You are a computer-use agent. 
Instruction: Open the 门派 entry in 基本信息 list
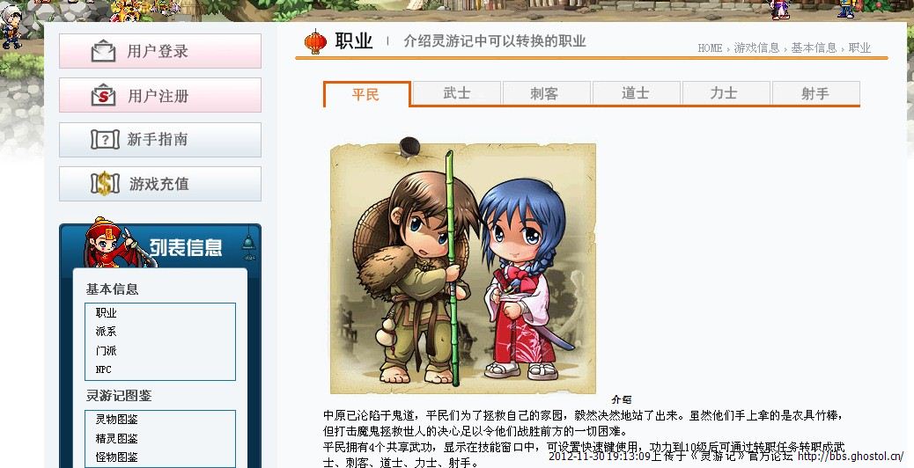pos(106,350)
